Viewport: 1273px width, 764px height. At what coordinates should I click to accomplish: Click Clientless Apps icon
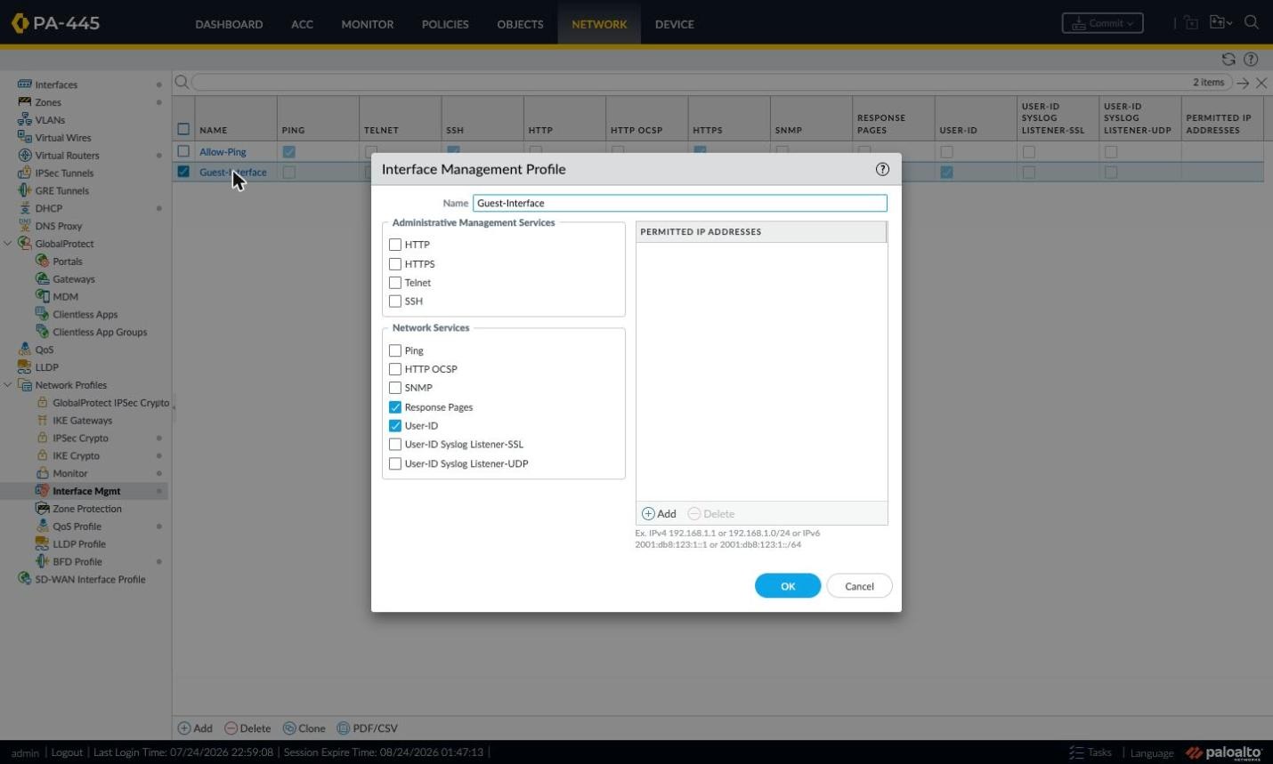[42, 314]
